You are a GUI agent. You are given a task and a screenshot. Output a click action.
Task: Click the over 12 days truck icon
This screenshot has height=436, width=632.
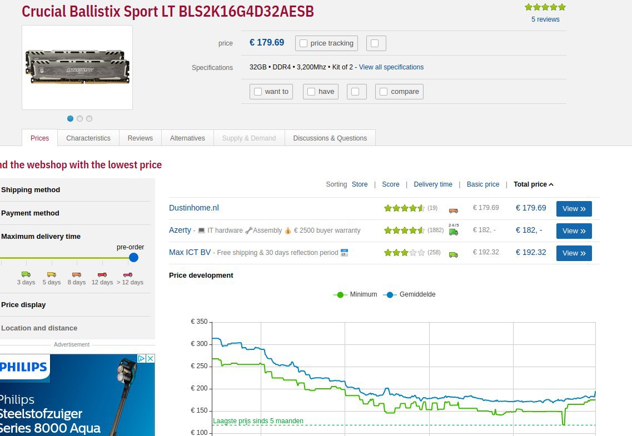point(128,274)
